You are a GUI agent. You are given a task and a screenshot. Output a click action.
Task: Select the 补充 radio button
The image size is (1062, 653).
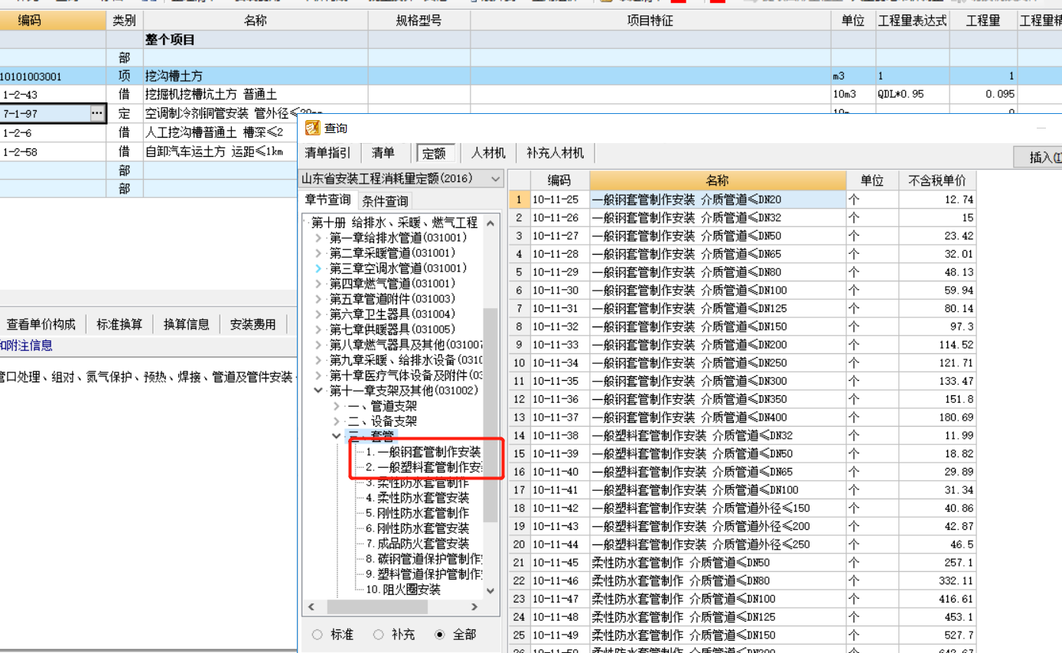click(x=378, y=635)
